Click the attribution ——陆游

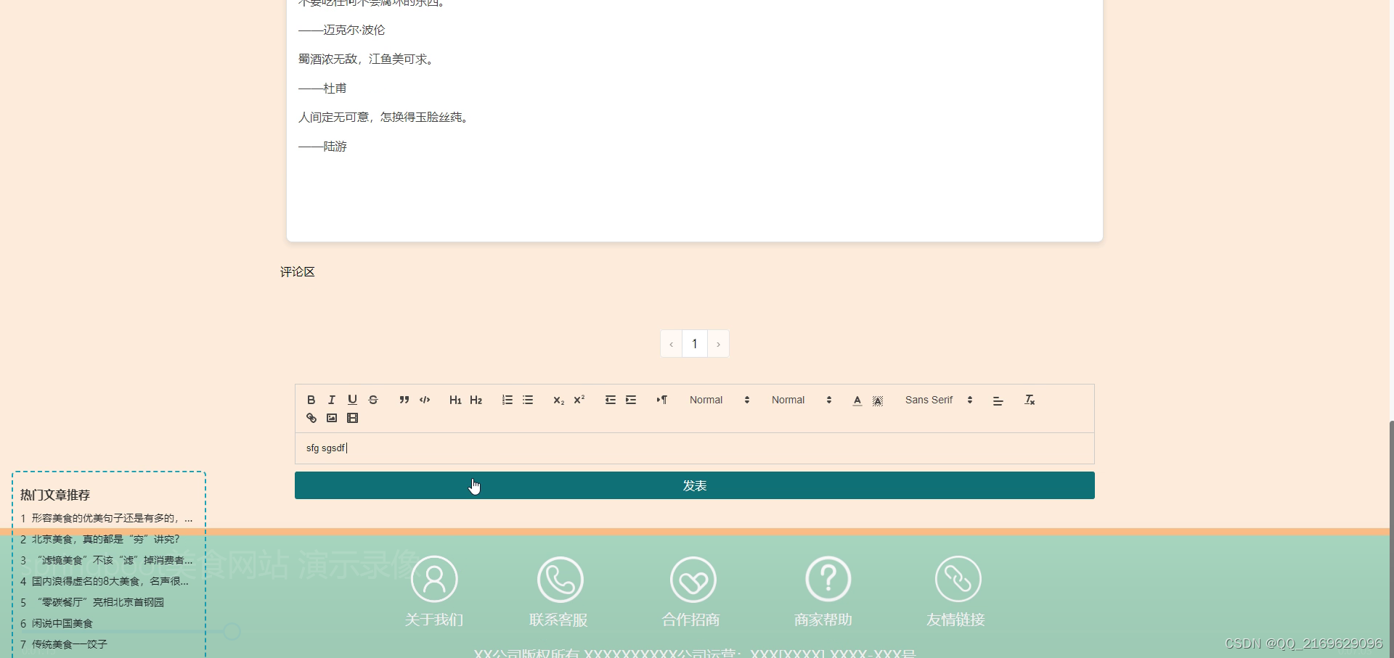(x=322, y=146)
